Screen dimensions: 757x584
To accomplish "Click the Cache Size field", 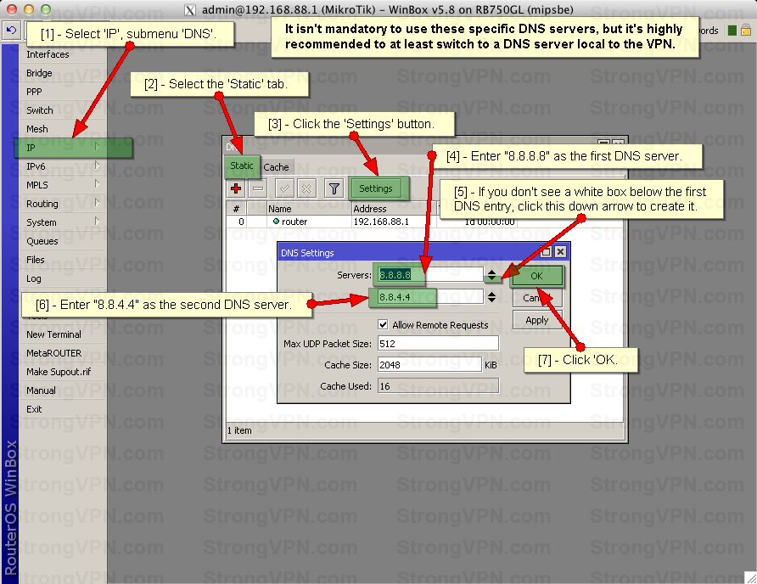I will [x=429, y=365].
